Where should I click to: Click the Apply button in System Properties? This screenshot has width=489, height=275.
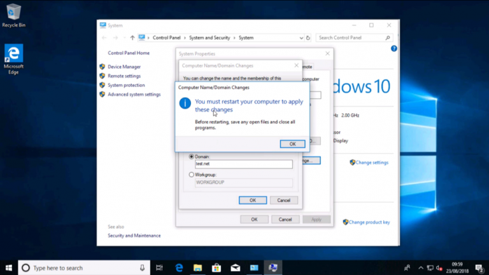click(x=316, y=219)
